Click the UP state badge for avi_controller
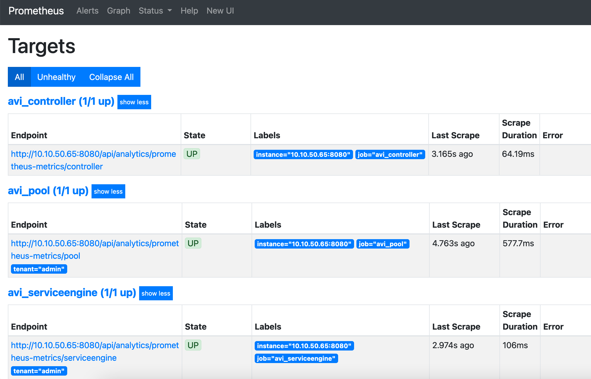 [192, 154]
